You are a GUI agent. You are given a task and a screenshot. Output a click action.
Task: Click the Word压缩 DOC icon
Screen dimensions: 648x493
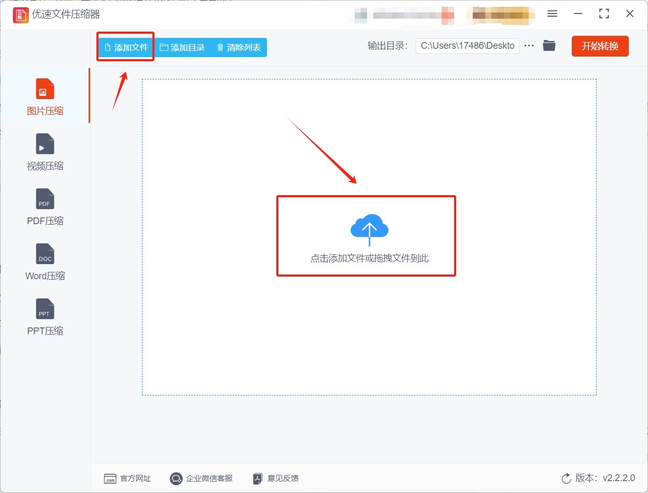[x=45, y=254]
